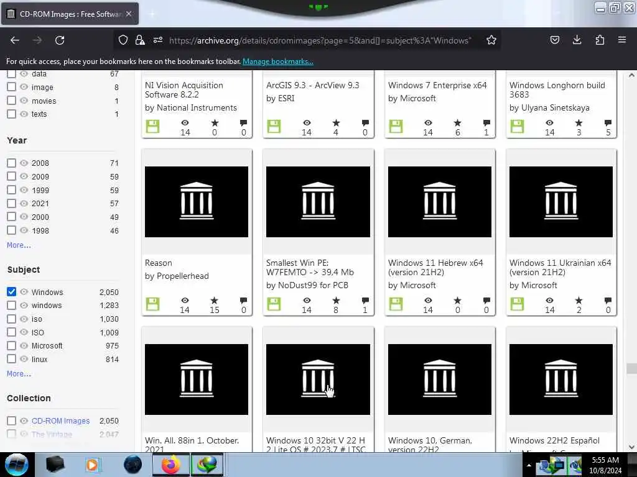The width and height of the screenshot is (637, 477).
Task: Open Firefox from the taskbar
Action: [x=171, y=465]
